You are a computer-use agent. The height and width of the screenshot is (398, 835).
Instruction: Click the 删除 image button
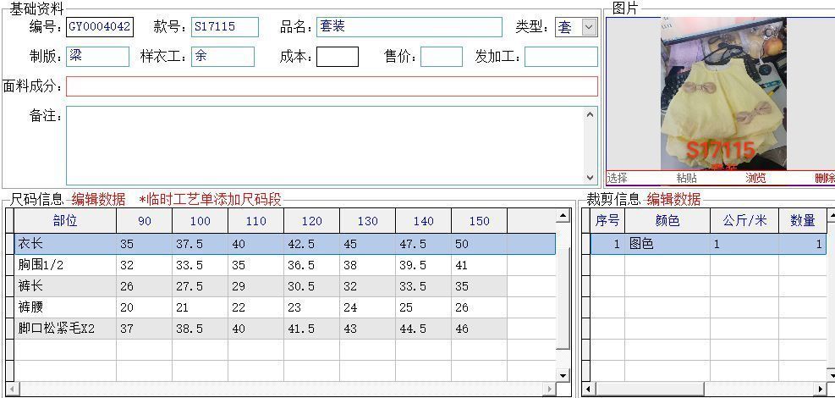825,178
